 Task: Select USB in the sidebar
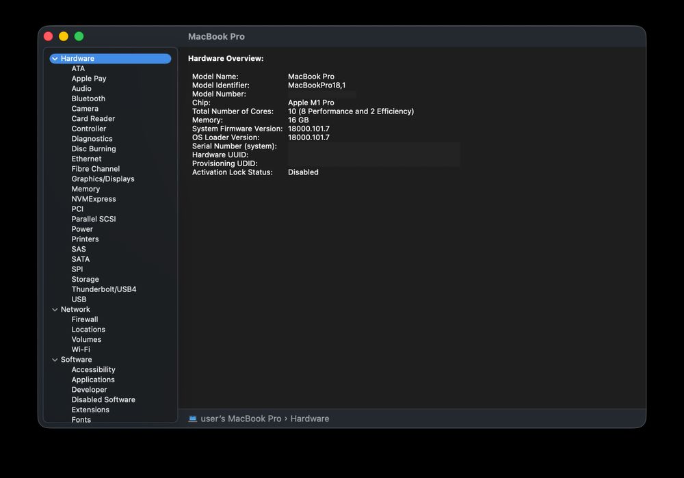tap(79, 300)
